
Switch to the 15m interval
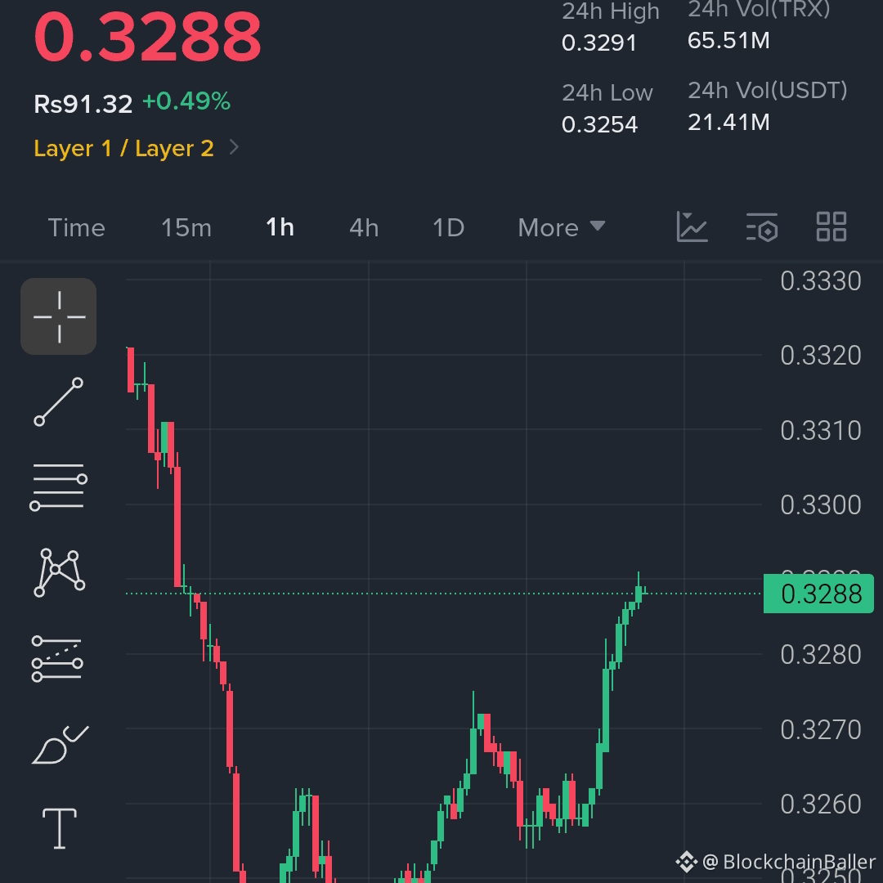click(186, 228)
